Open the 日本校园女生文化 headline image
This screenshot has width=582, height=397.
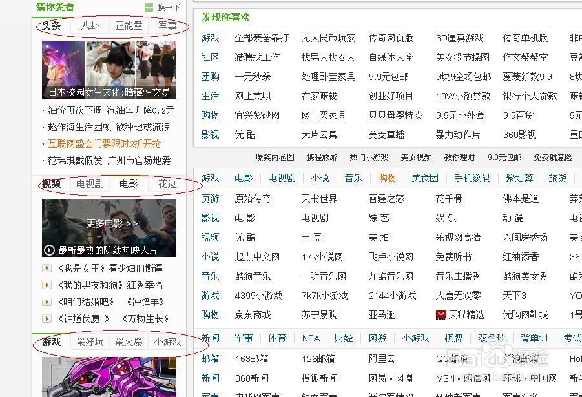pos(109,69)
